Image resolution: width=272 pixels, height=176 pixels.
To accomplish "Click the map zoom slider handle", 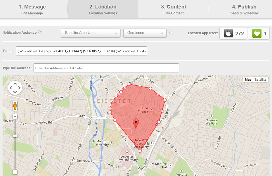I will click(x=15, y=136).
